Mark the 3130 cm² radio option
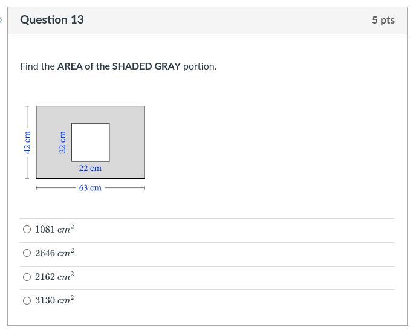413x333 pixels. tap(27, 300)
